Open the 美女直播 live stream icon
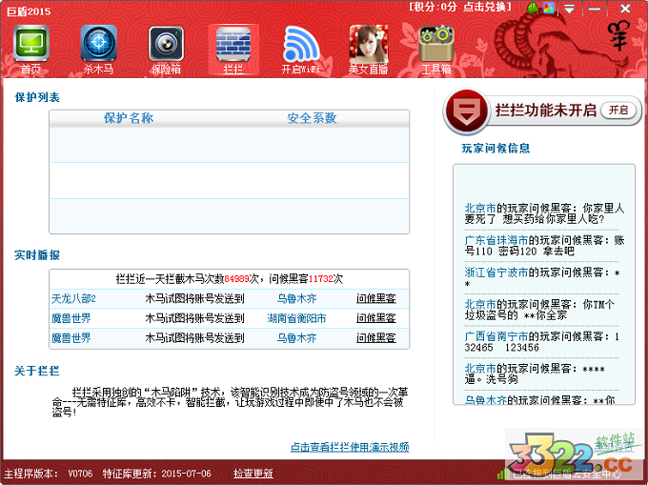Image resolution: width=648 pixels, height=485 pixels. click(368, 48)
